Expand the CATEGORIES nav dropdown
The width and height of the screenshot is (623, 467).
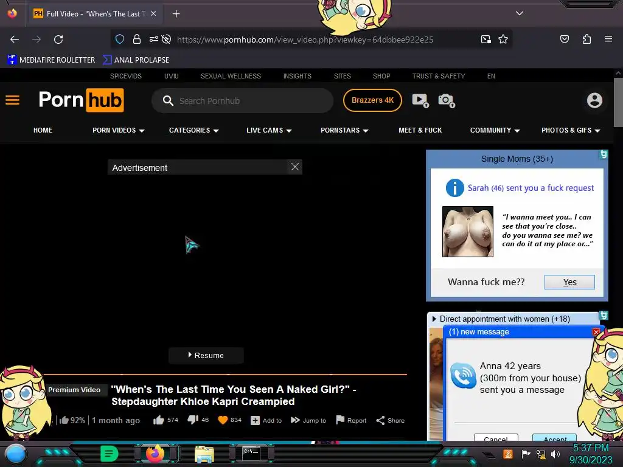click(x=193, y=130)
